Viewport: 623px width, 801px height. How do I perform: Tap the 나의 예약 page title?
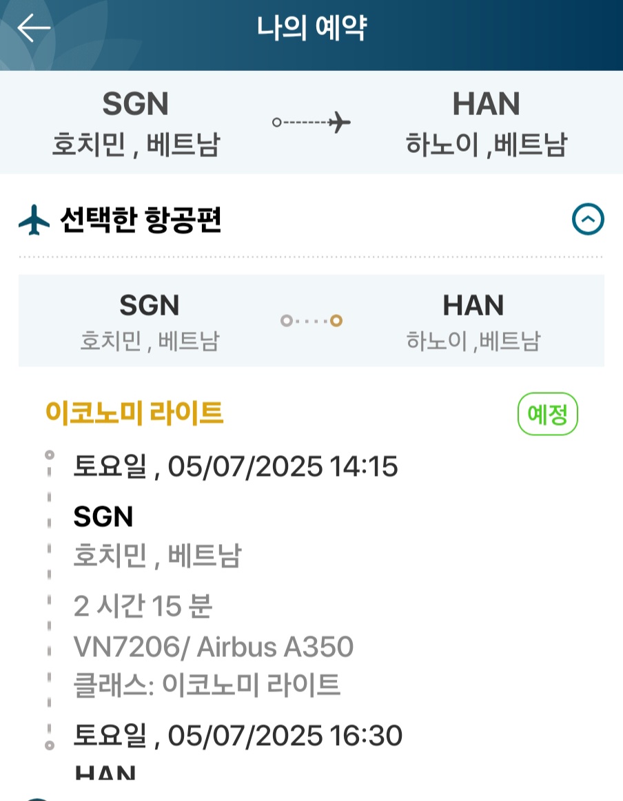click(x=311, y=29)
